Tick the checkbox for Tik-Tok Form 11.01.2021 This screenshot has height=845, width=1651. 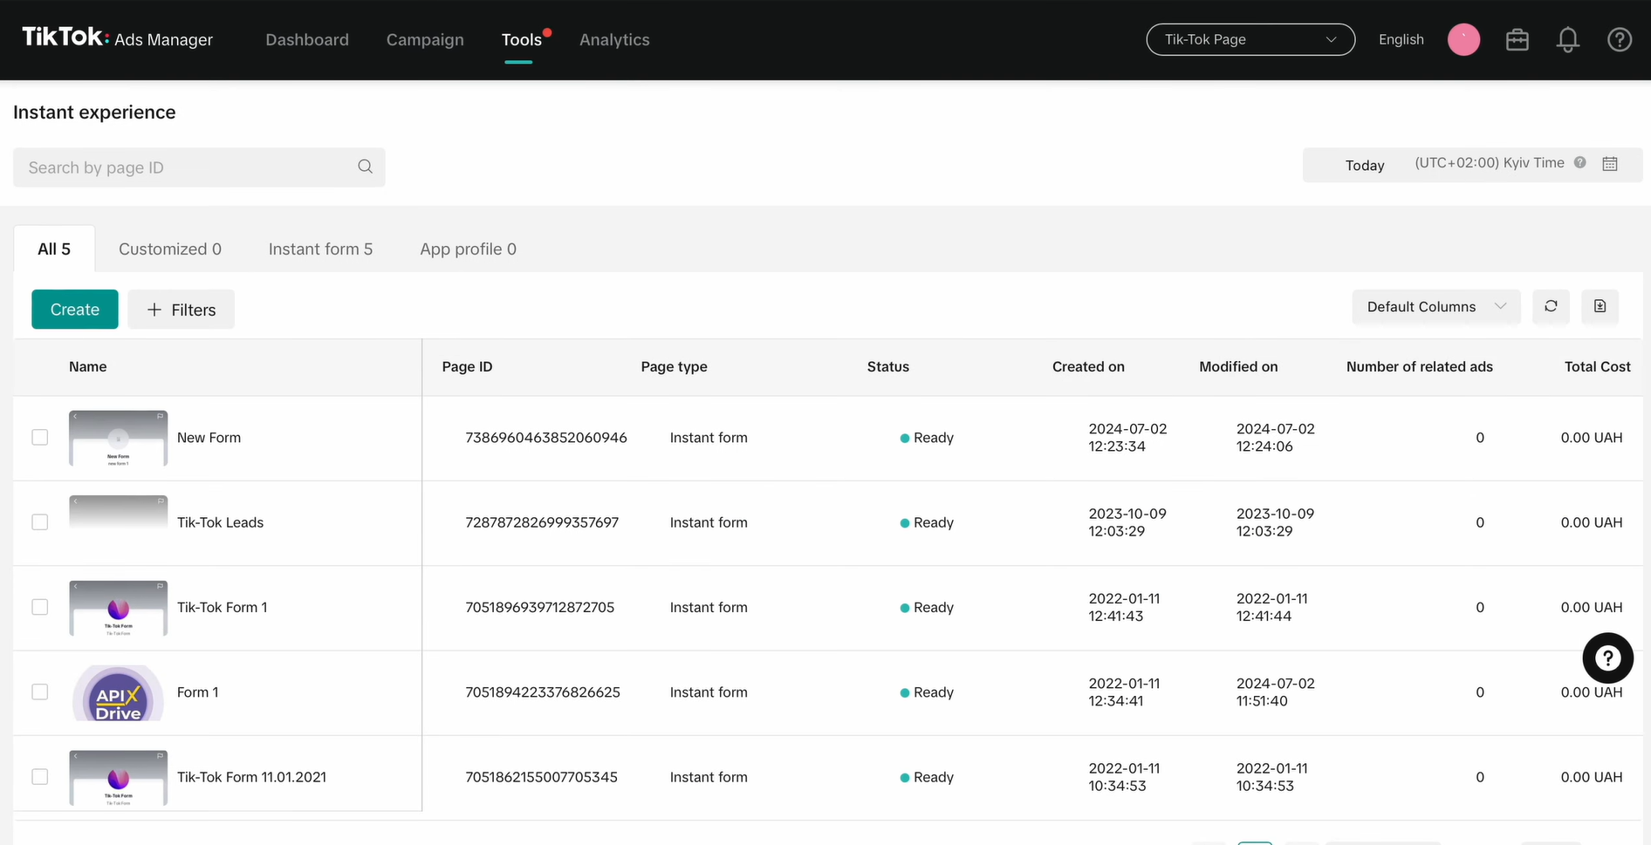click(x=40, y=776)
